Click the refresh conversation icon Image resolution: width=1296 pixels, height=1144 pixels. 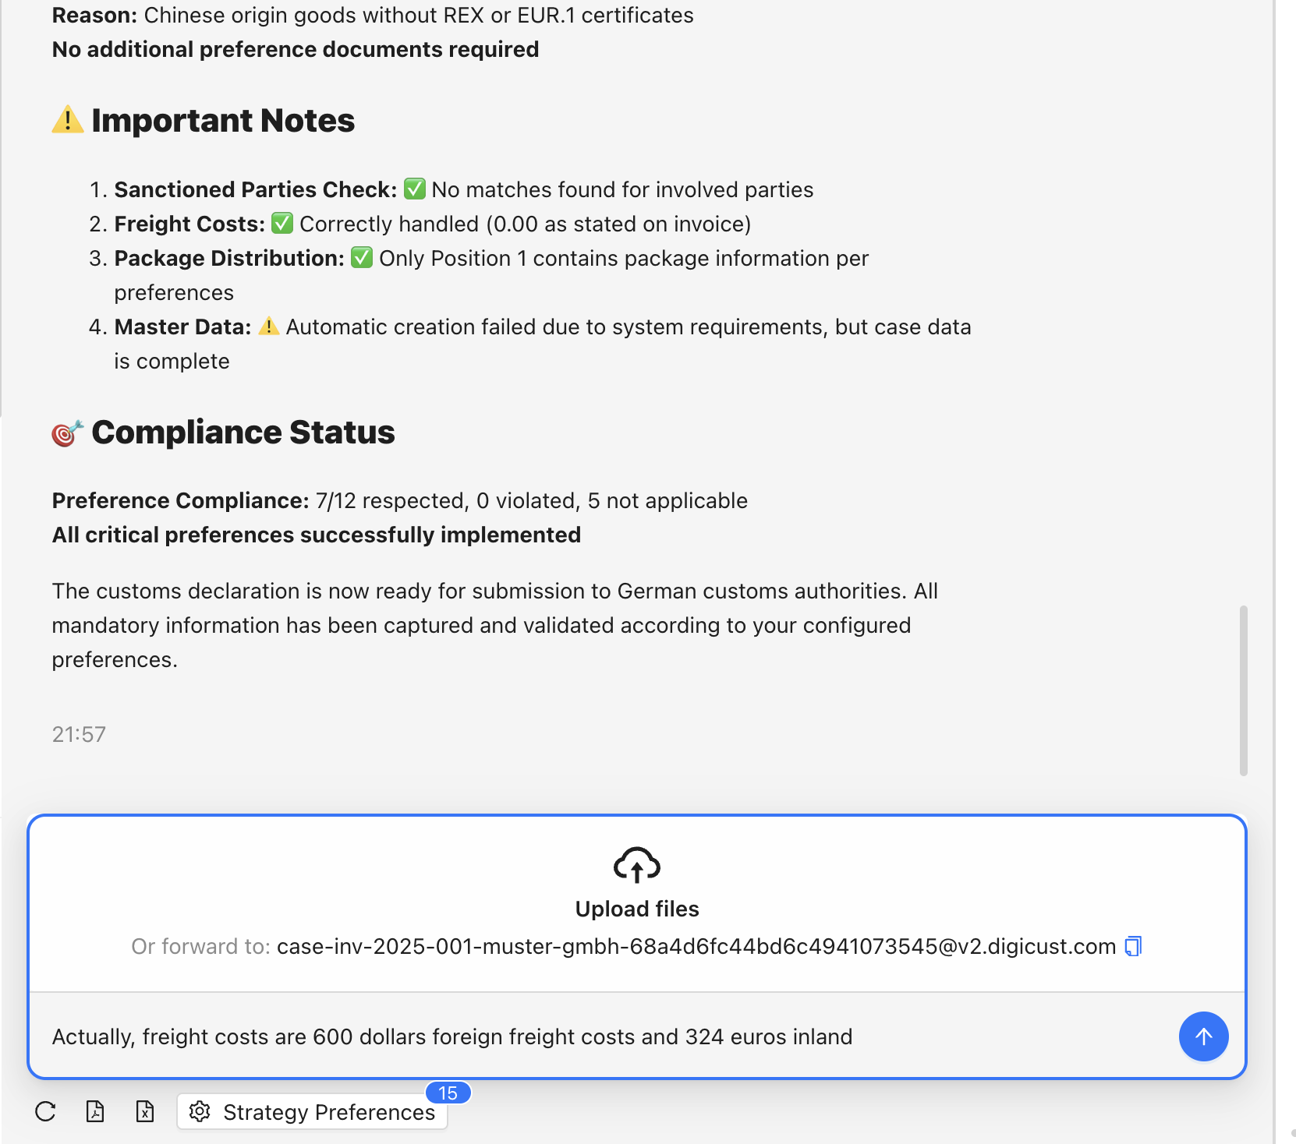coord(45,1111)
